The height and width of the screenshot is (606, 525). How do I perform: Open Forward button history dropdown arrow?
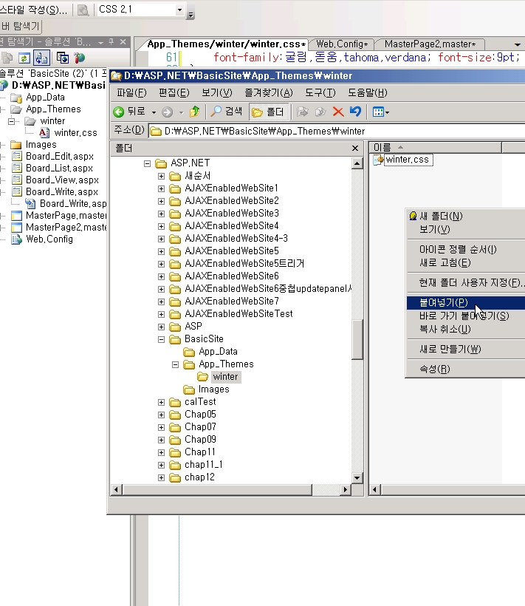point(181,112)
